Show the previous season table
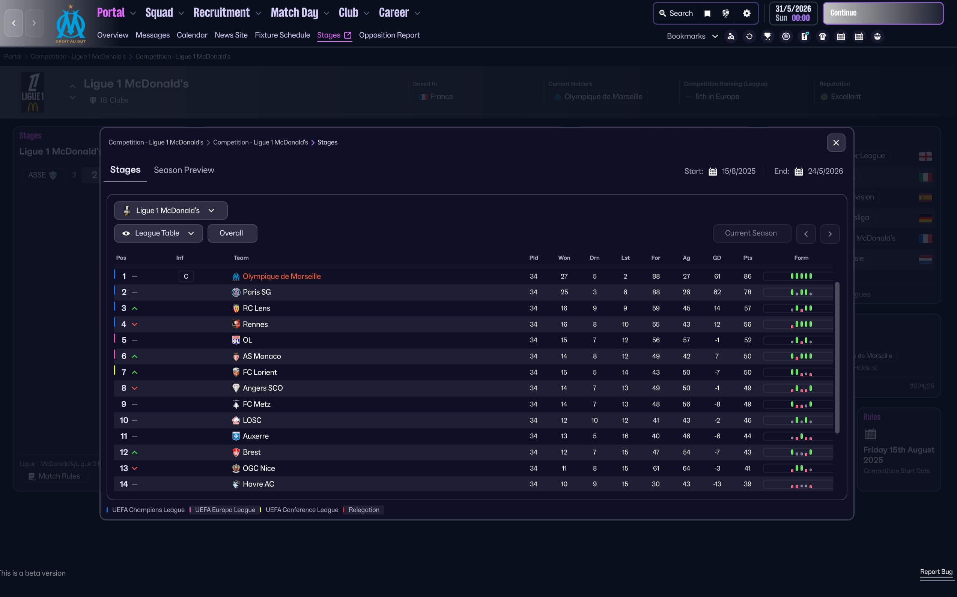The height and width of the screenshot is (597, 957). pos(806,234)
